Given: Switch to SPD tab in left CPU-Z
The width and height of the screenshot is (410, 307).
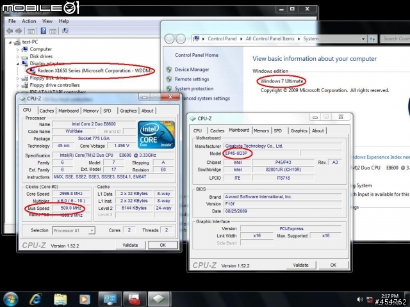Looking at the screenshot, I should (x=107, y=111).
